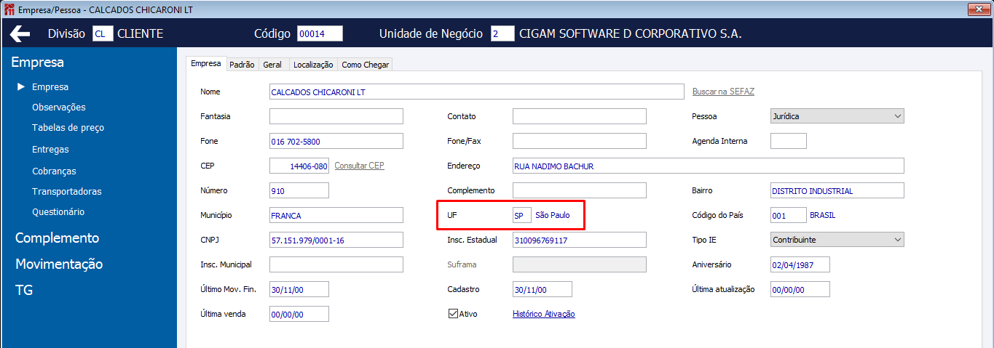The height and width of the screenshot is (348, 994).
Task: Click the Última atualização date field
Action: coord(800,289)
